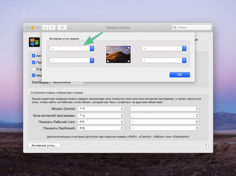Screen dimensions: 236x176
Task: Open Показать Рабочий стол F11 dropdown
Action: [101, 122]
